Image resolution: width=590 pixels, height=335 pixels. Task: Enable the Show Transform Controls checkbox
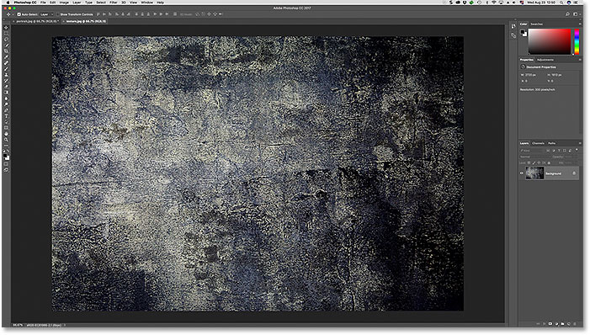(x=58, y=14)
